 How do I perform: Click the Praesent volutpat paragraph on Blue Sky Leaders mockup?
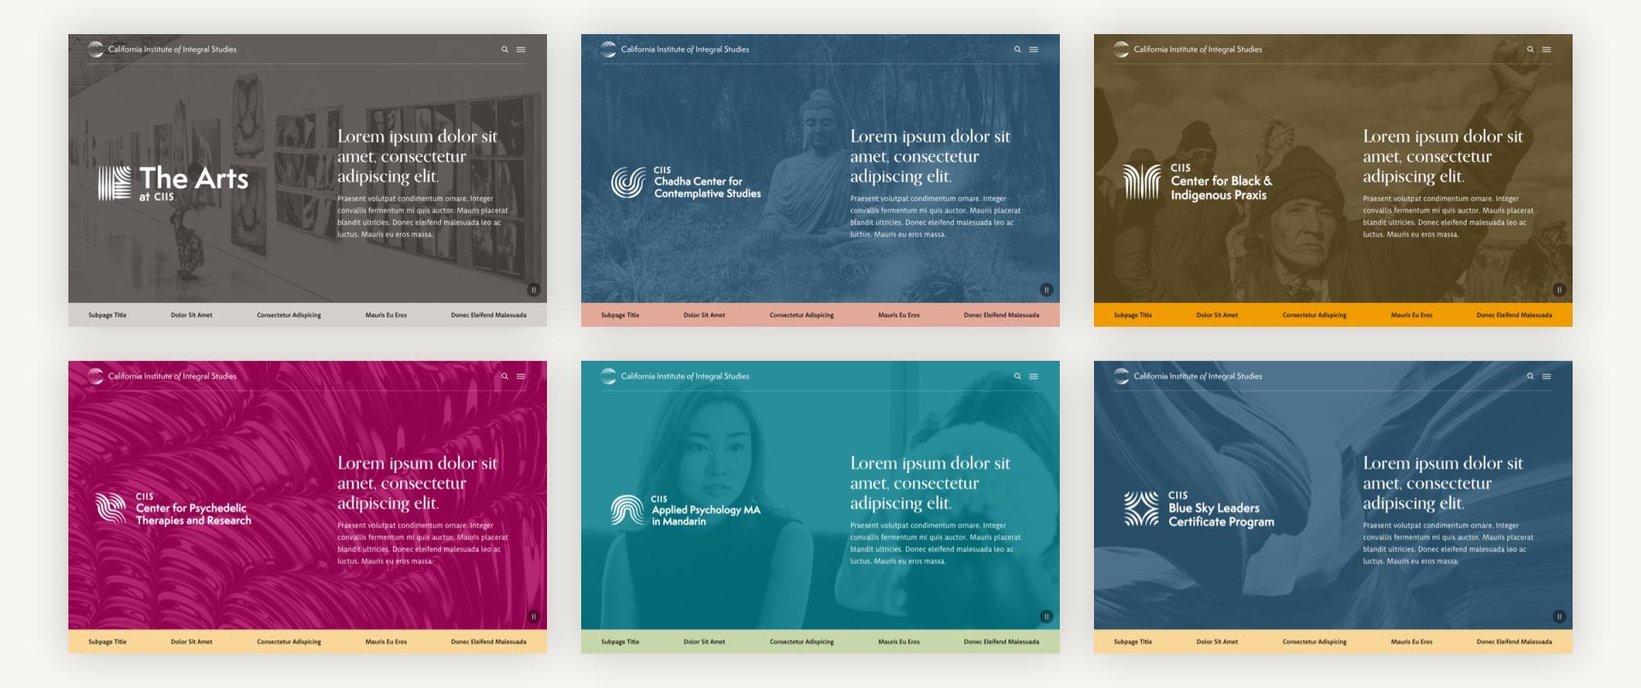1448,543
